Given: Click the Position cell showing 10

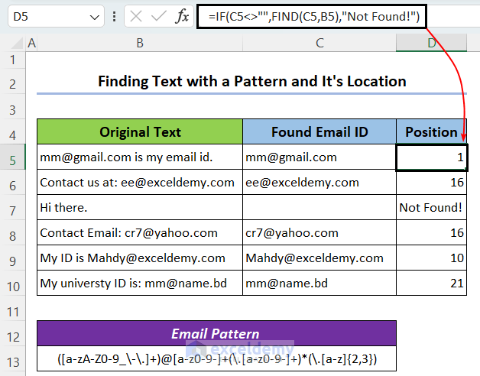Looking at the screenshot, I should [431, 258].
